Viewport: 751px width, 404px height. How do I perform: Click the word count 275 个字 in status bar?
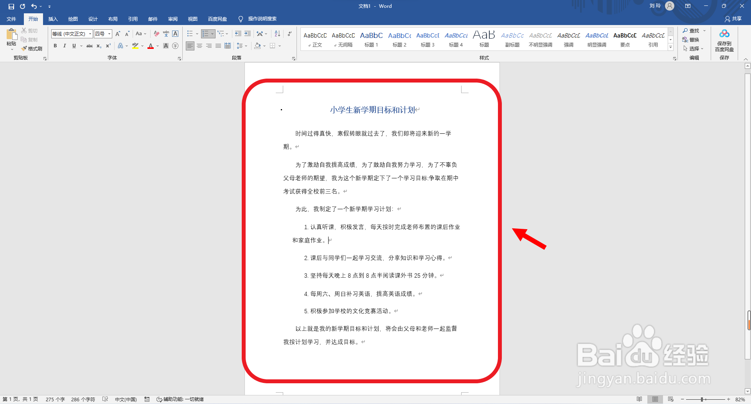(55, 399)
